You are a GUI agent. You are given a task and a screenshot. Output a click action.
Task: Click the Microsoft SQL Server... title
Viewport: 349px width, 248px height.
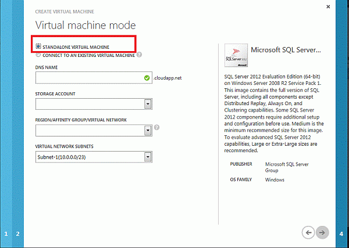tap(286, 50)
